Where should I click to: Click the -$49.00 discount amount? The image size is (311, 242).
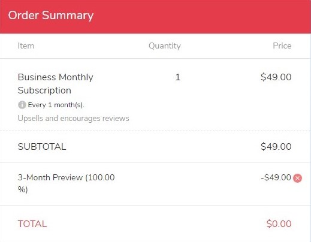point(276,177)
